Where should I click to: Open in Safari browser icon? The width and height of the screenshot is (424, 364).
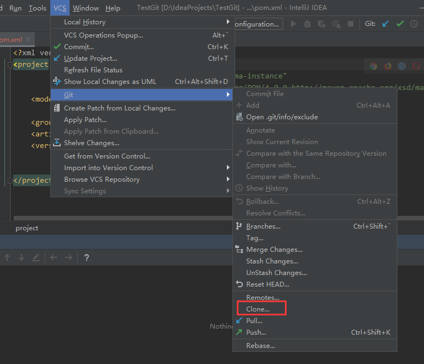[402, 66]
